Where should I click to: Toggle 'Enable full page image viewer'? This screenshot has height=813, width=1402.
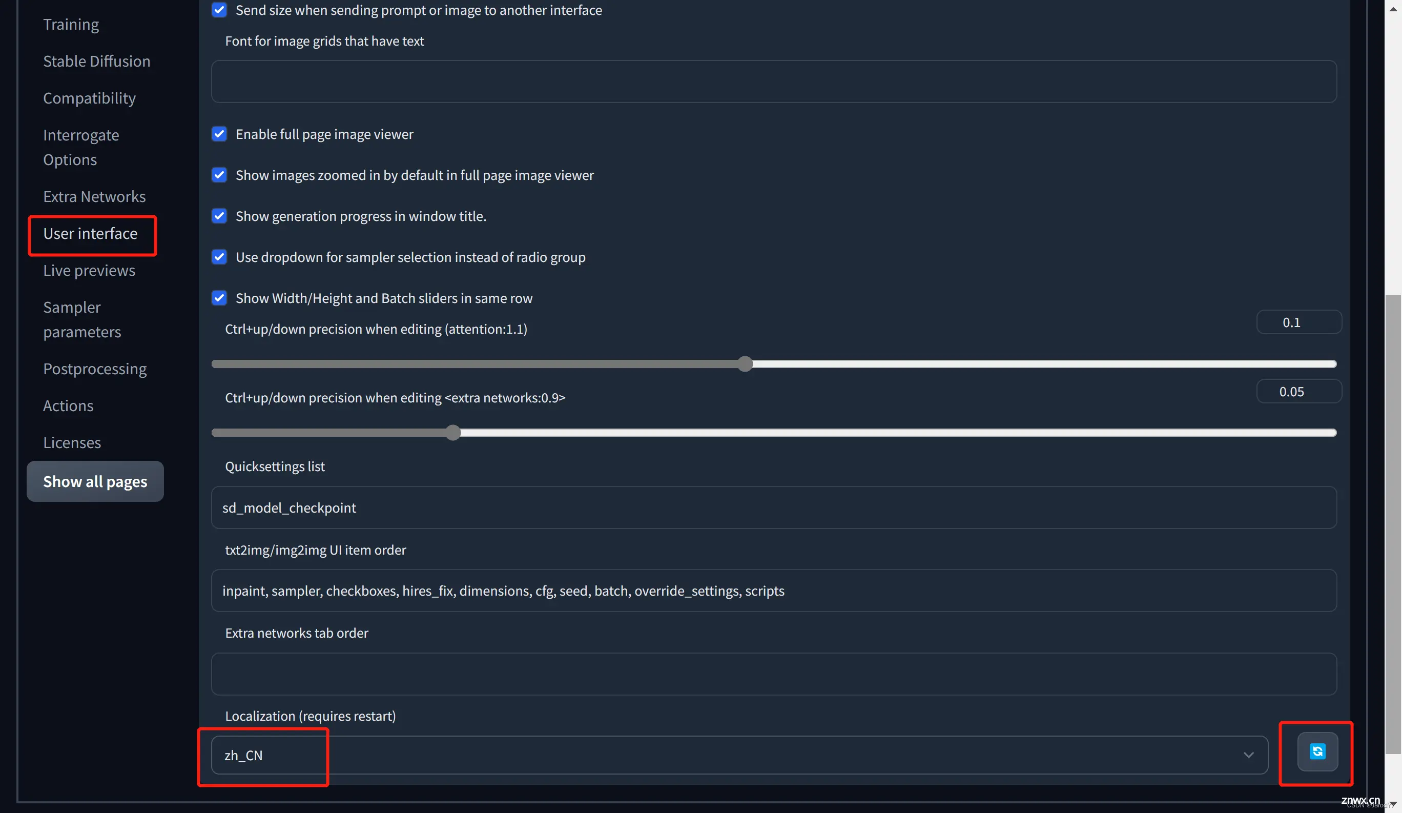click(x=219, y=133)
